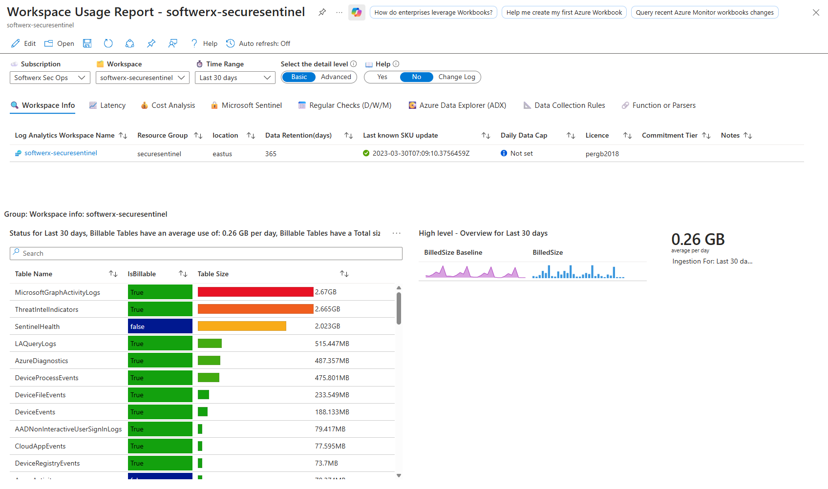Switch to Latency tab
828x489 pixels.
click(107, 105)
